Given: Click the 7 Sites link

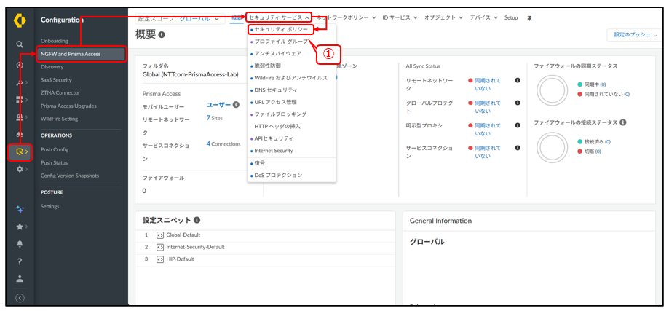Looking at the screenshot, I should 215,118.
